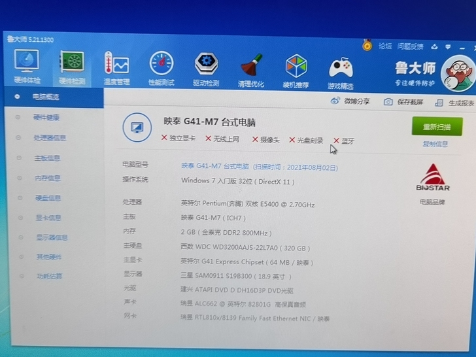Click the medal icon near 论坛
This screenshot has width=476, height=357.
pos(367,45)
